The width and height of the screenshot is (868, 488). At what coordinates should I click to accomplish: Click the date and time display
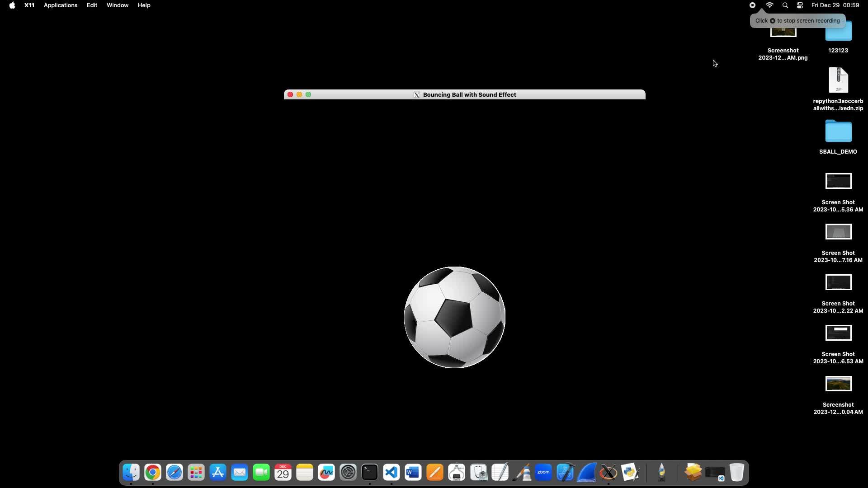tap(835, 5)
